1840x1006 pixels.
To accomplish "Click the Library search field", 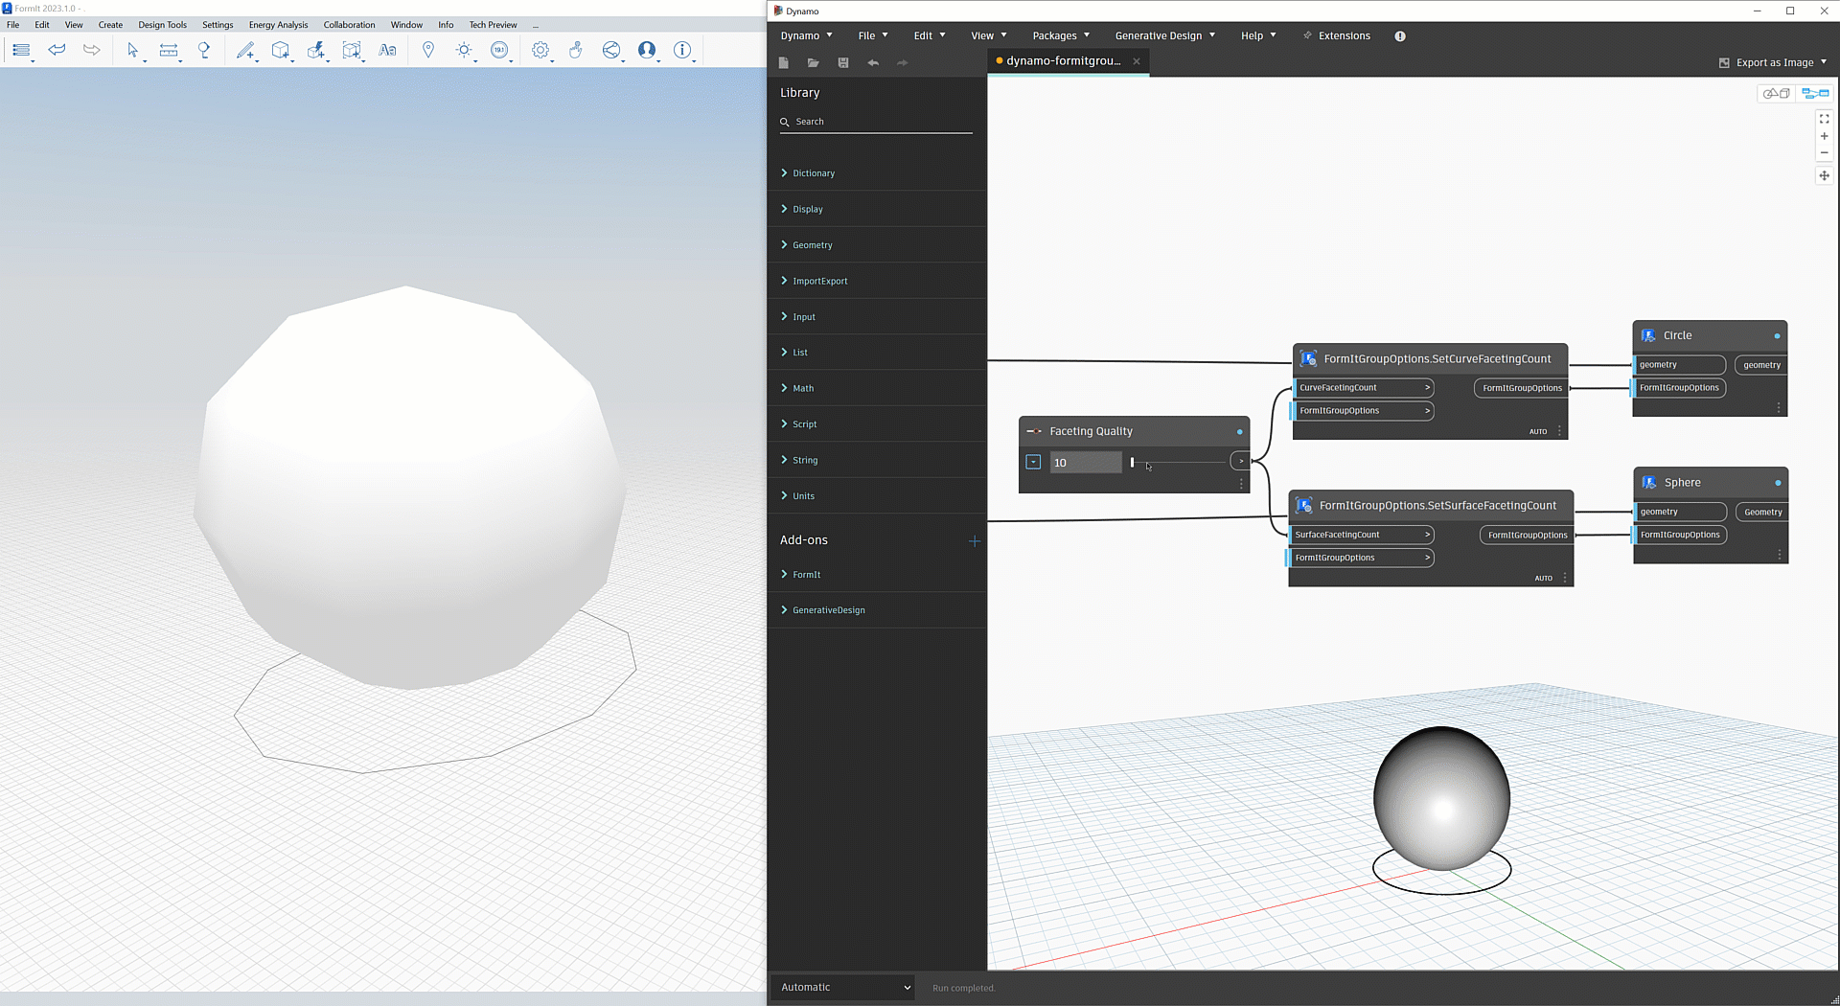I will click(877, 122).
